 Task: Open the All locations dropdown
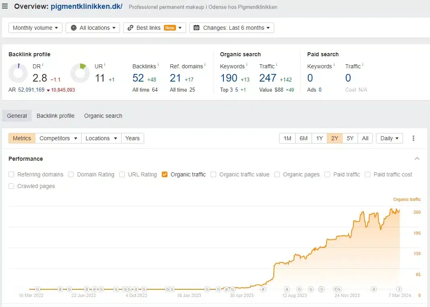point(93,28)
